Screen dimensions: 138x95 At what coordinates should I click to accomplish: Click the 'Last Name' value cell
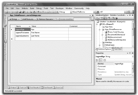[x=49, y=36]
